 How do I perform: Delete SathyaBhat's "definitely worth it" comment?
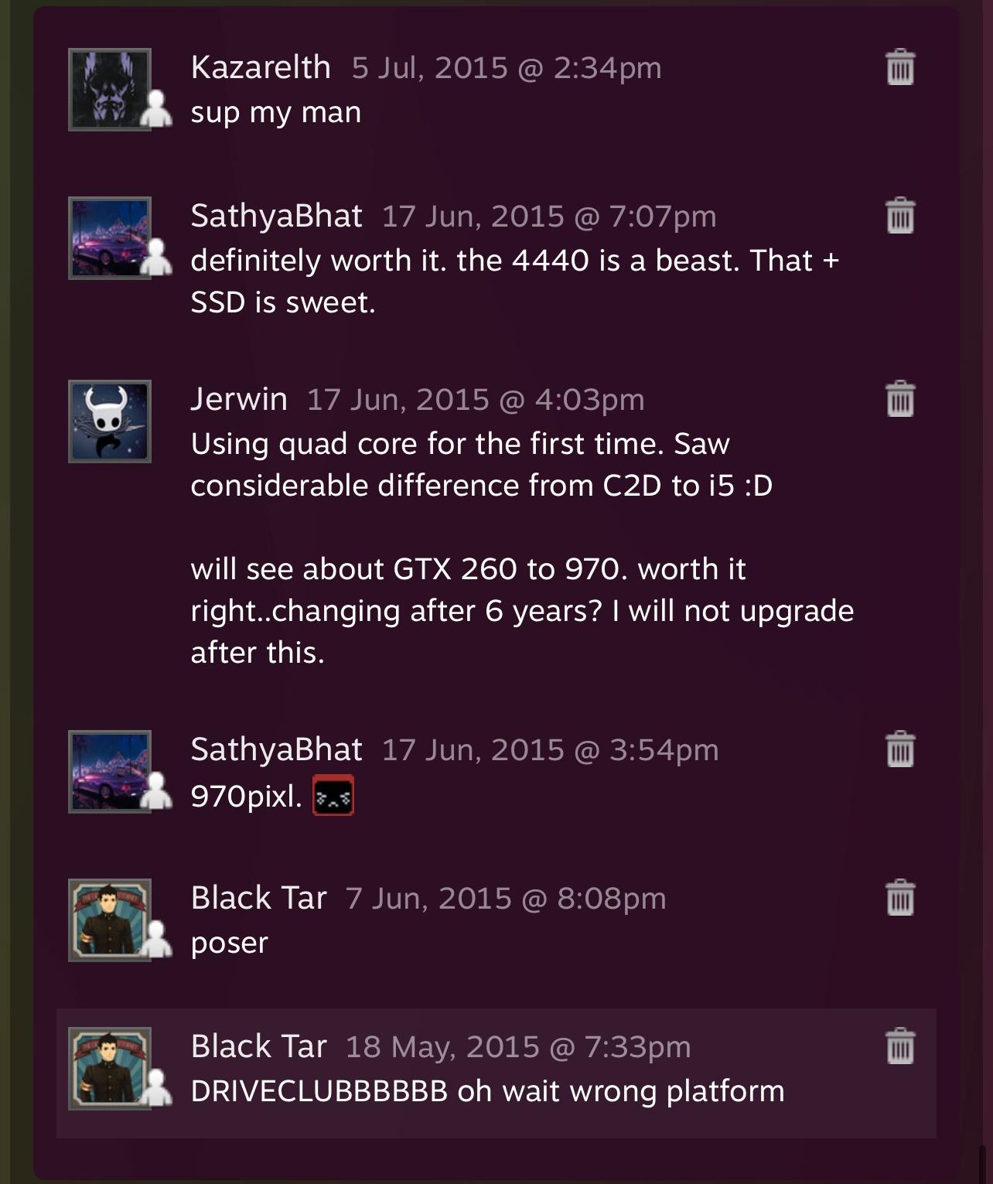[x=899, y=215]
